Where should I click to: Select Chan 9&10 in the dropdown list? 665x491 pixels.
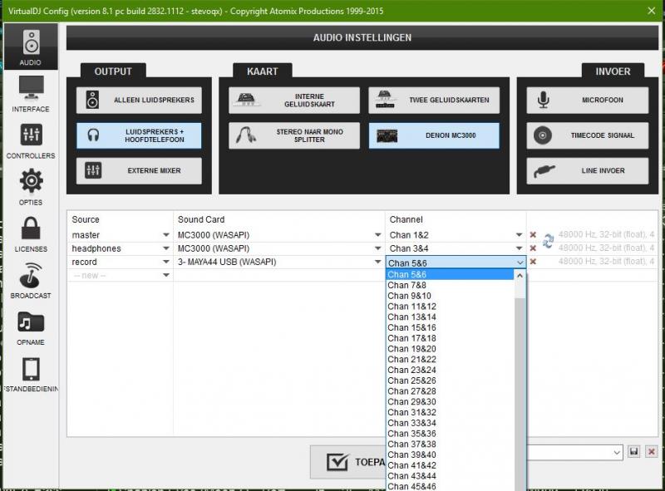[451, 296]
